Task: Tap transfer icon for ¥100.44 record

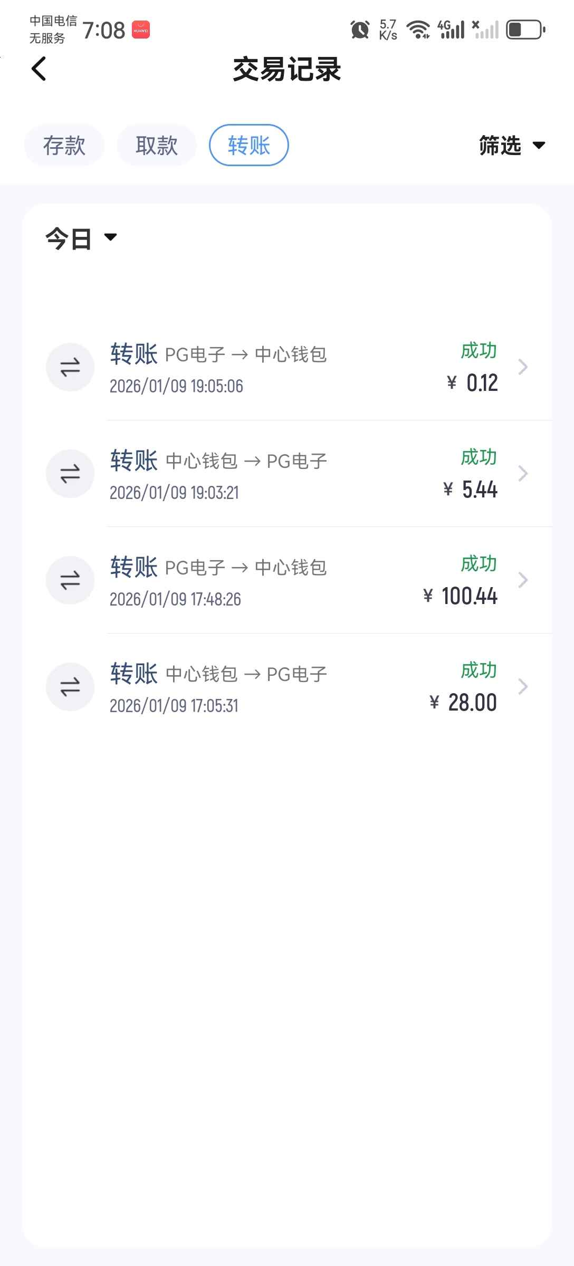Action: [70, 580]
